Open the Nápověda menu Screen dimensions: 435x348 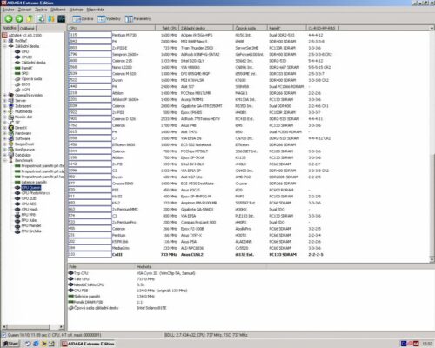[95, 10]
